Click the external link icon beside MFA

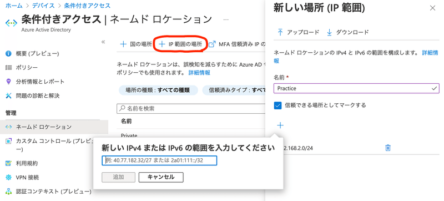pos(212,44)
